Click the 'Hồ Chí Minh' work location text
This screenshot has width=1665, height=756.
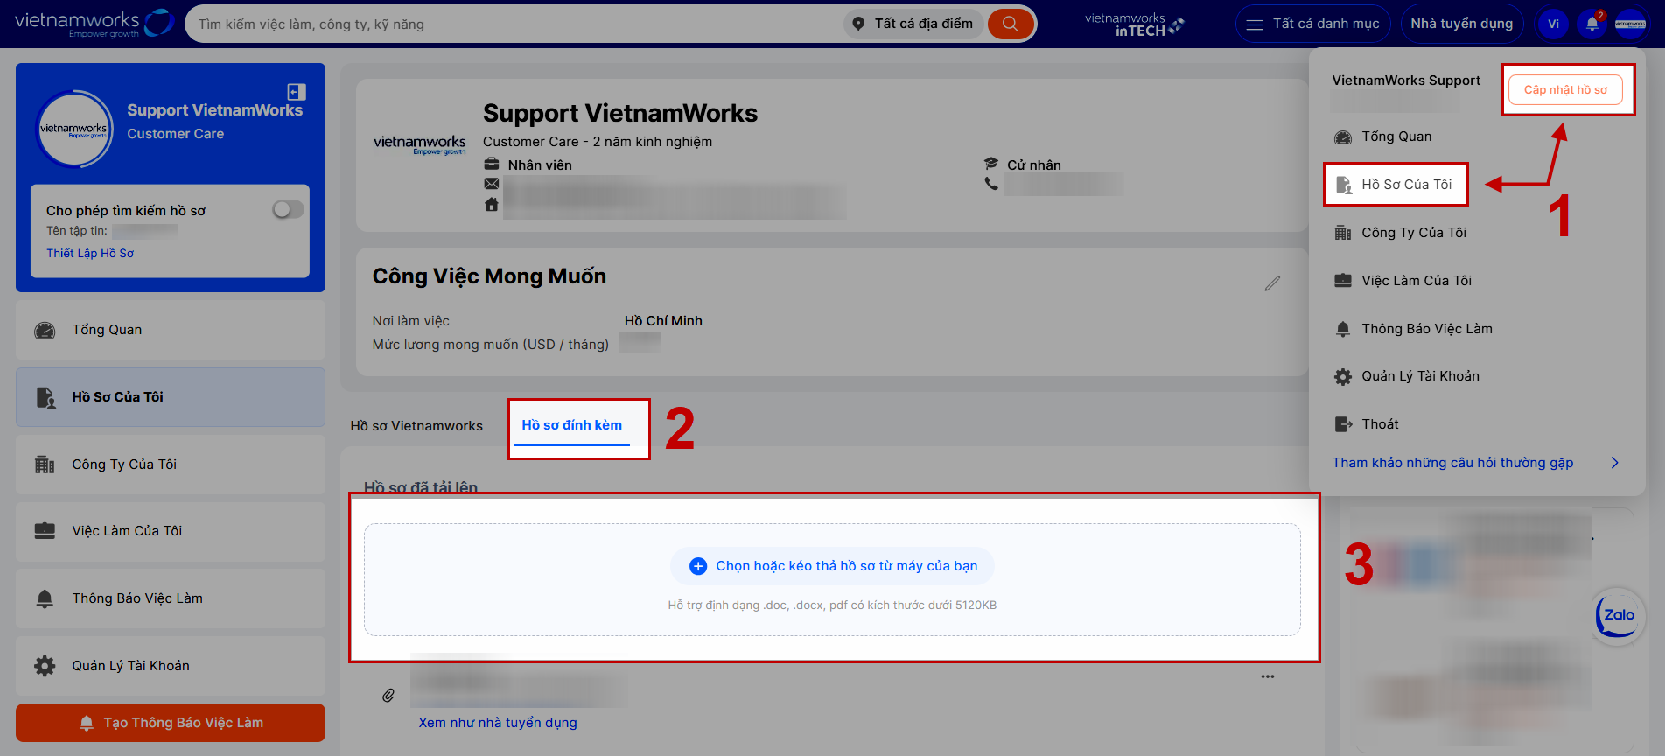click(663, 321)
